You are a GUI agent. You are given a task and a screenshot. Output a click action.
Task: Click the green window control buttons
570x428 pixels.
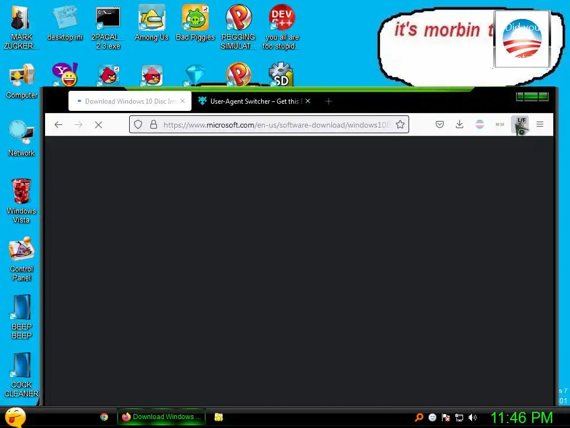click(x=532, y=96)
